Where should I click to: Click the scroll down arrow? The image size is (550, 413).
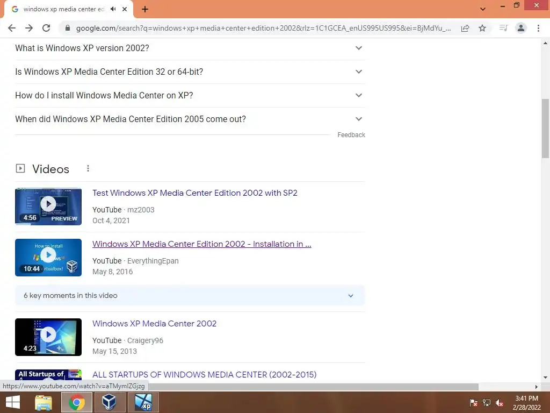[545, 378]
